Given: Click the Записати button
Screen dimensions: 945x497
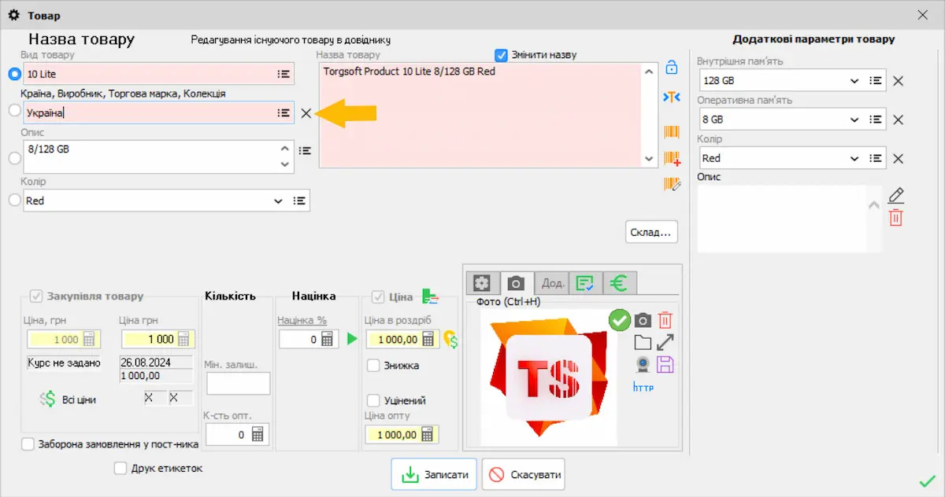Looking at the screenshot, I should pos(434,474).
